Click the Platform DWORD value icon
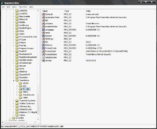The height and width of the screenshot is (129, 157). [43, 45]
